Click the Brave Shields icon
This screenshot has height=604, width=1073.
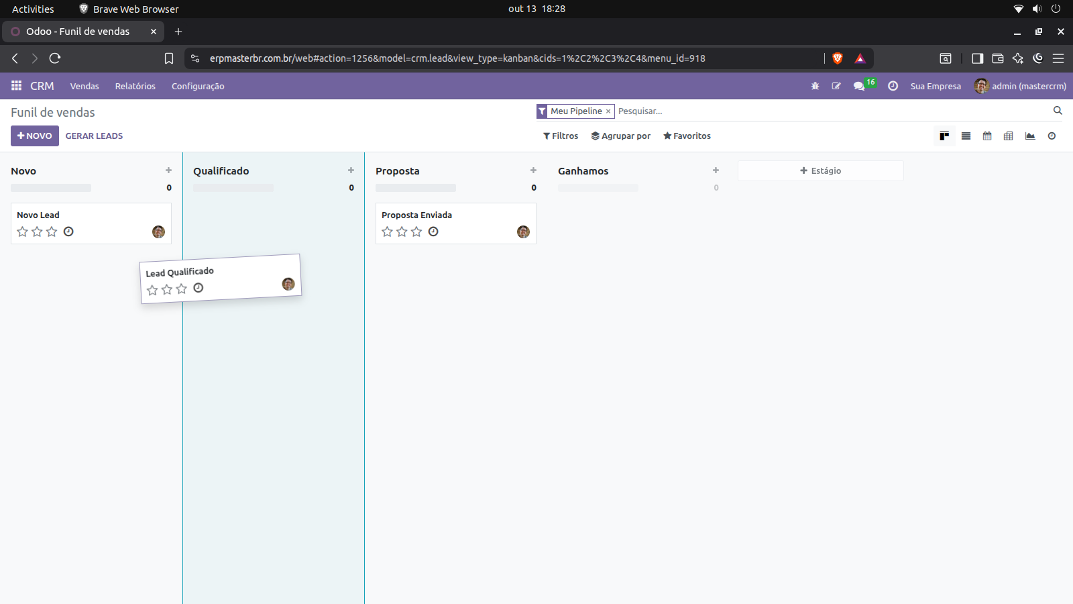(837, 58)
